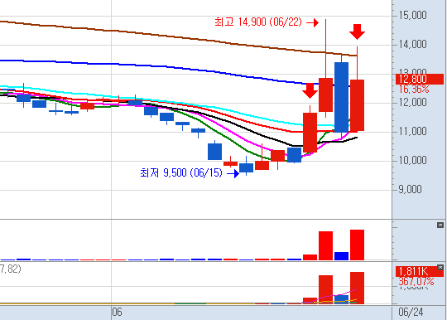
Task: Select the blue candle at the 9,500 low
Action: (247, 167)
